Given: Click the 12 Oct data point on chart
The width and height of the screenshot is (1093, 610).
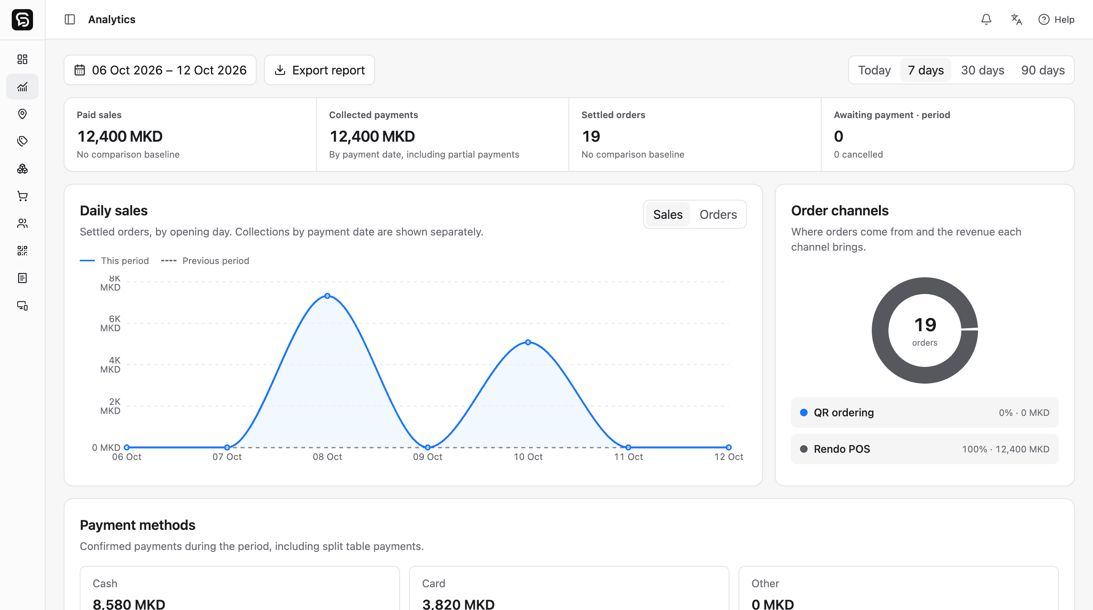Looking at the screenshot, I should pos(729,447).
